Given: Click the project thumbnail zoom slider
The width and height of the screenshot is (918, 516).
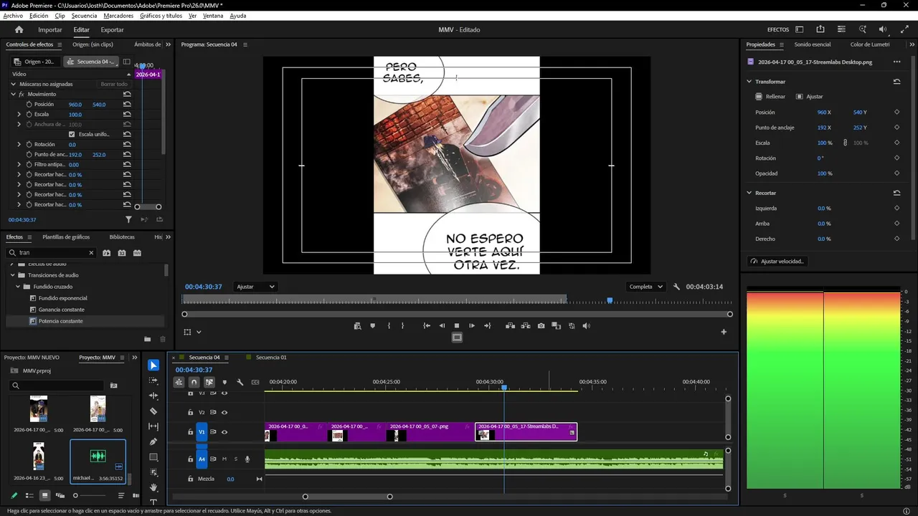Looking at the screenshot, I should (89, 495).
